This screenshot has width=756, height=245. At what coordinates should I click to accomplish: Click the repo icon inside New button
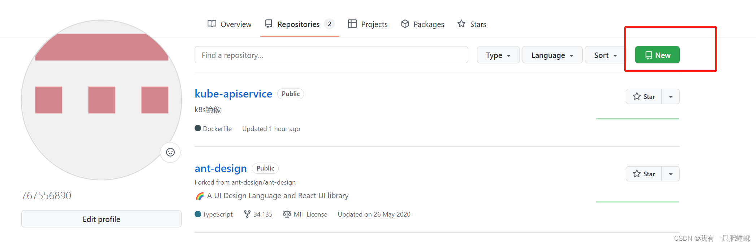[649, 55]
